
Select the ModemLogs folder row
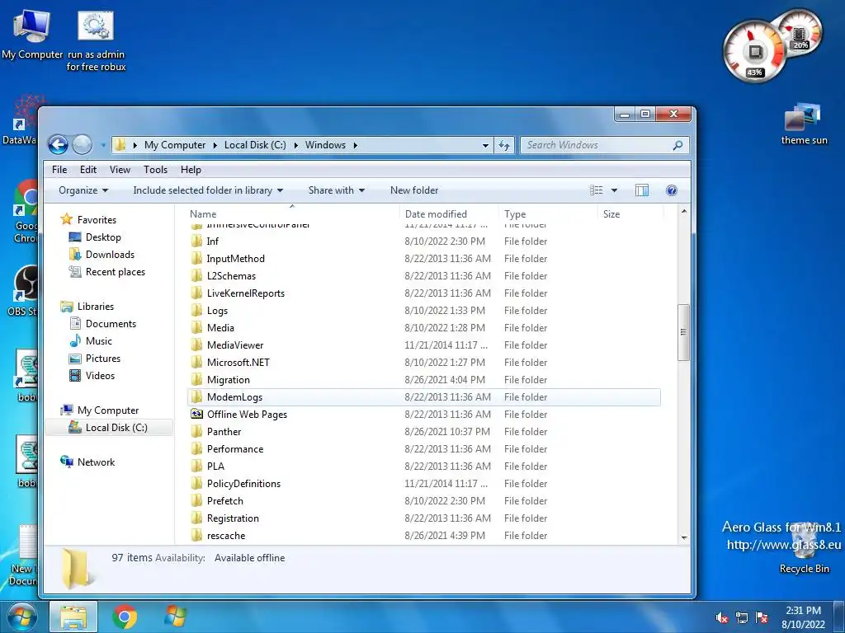coord(423,397)
